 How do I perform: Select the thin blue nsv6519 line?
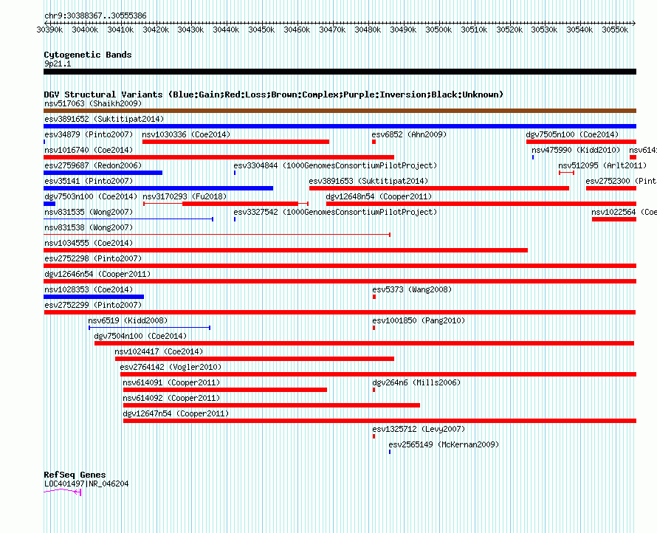(149, 328)
